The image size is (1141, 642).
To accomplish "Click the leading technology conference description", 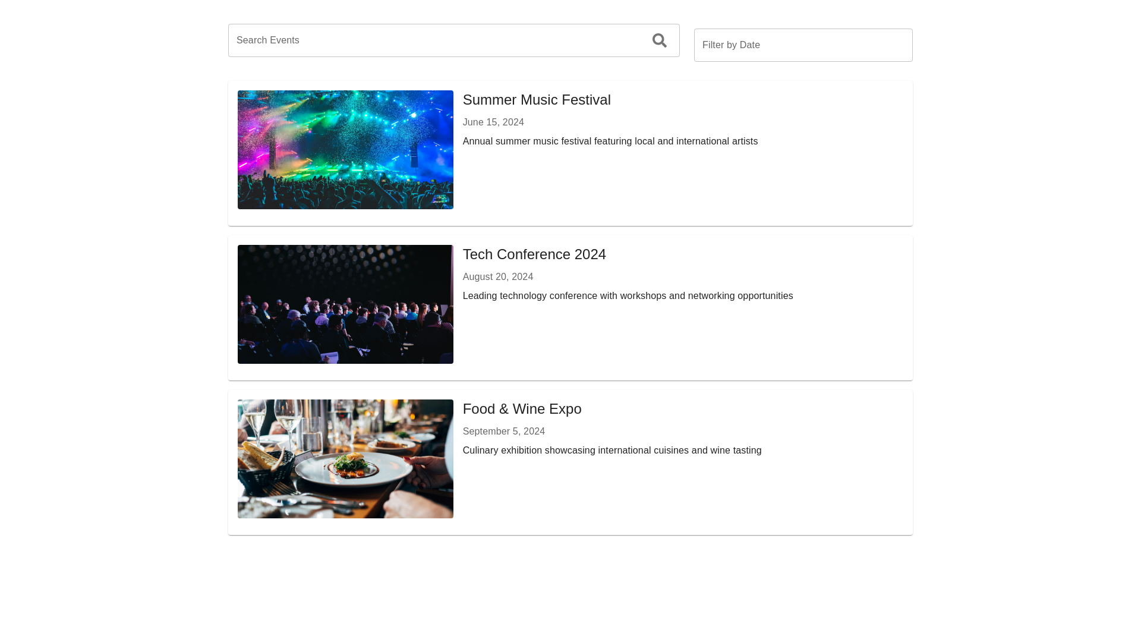I will click(628, 296).
